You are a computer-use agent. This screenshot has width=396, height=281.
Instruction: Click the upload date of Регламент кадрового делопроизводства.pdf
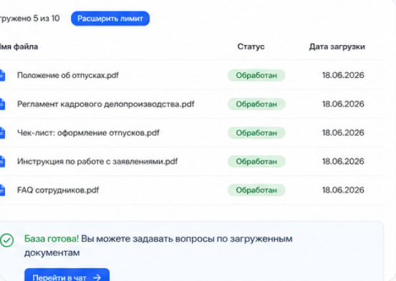pos(343,104)
